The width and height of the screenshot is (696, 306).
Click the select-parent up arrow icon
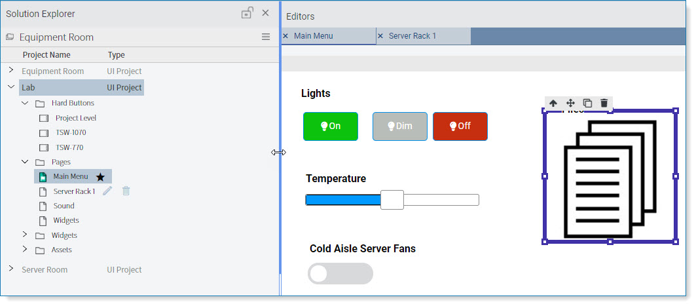pyautogui.click(x=553, y=103)
